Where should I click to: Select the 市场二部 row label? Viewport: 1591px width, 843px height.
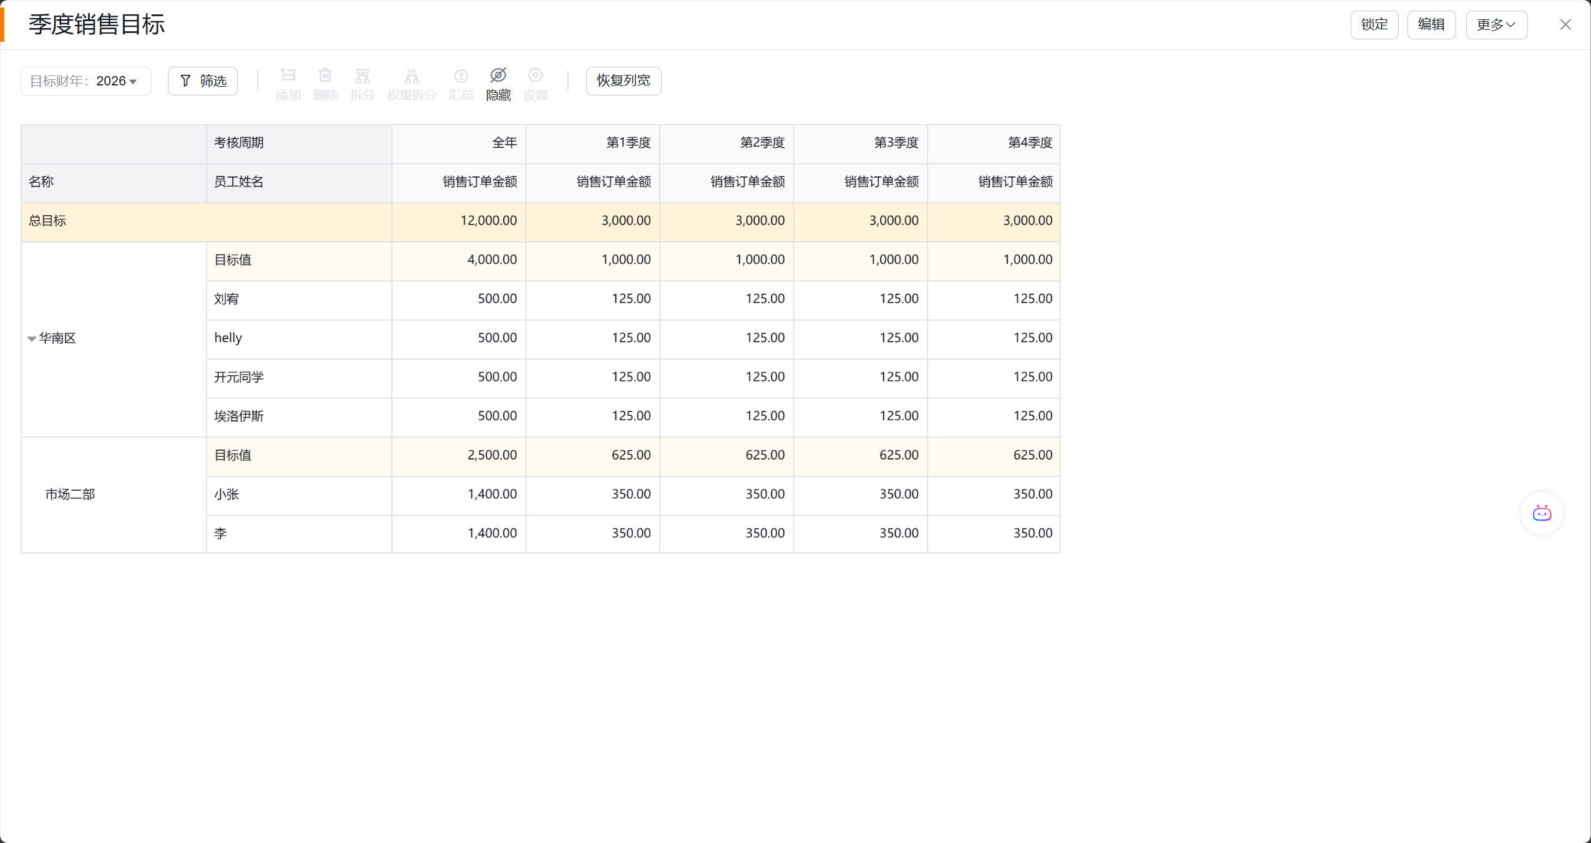[x=70, y=494]
